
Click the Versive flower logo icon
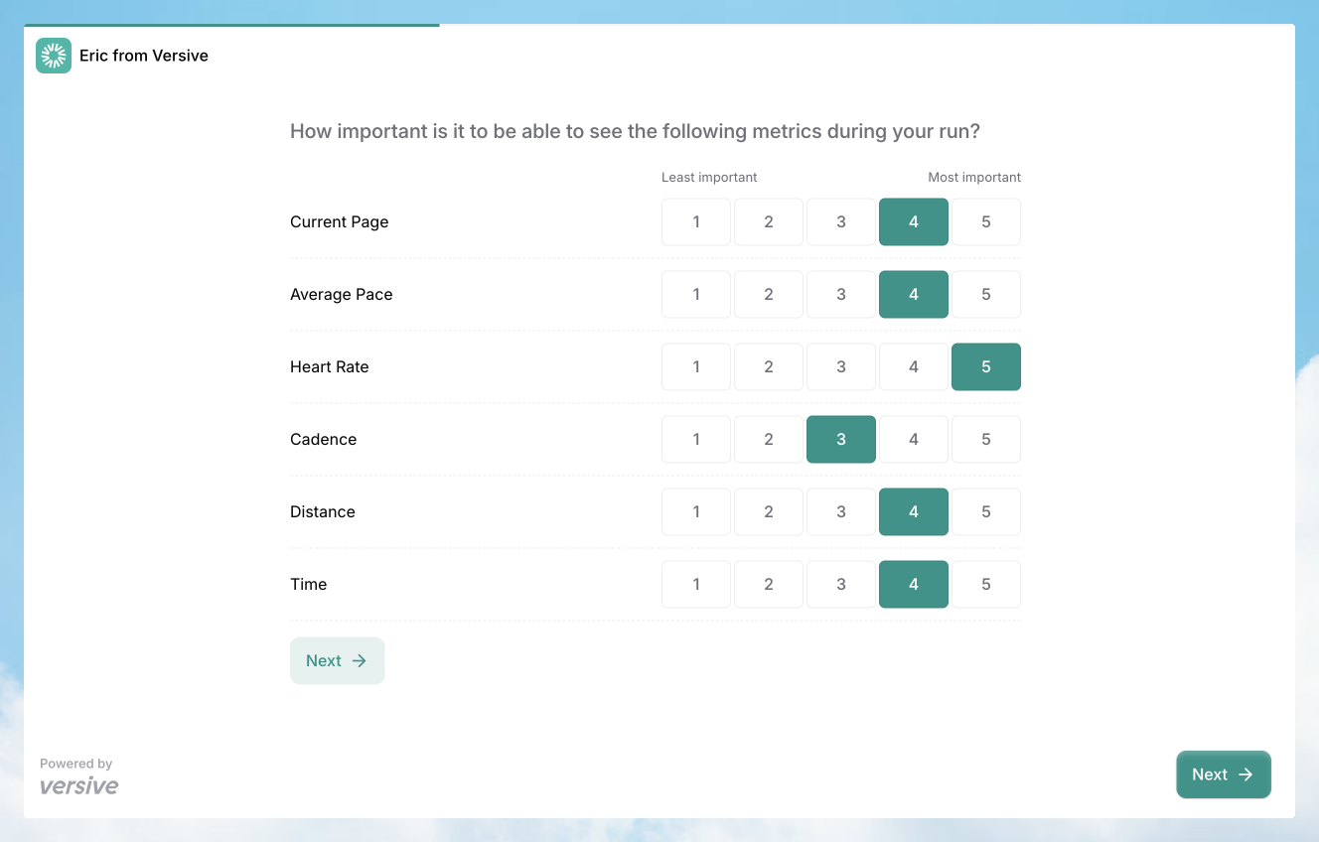(x=53, y=56)
